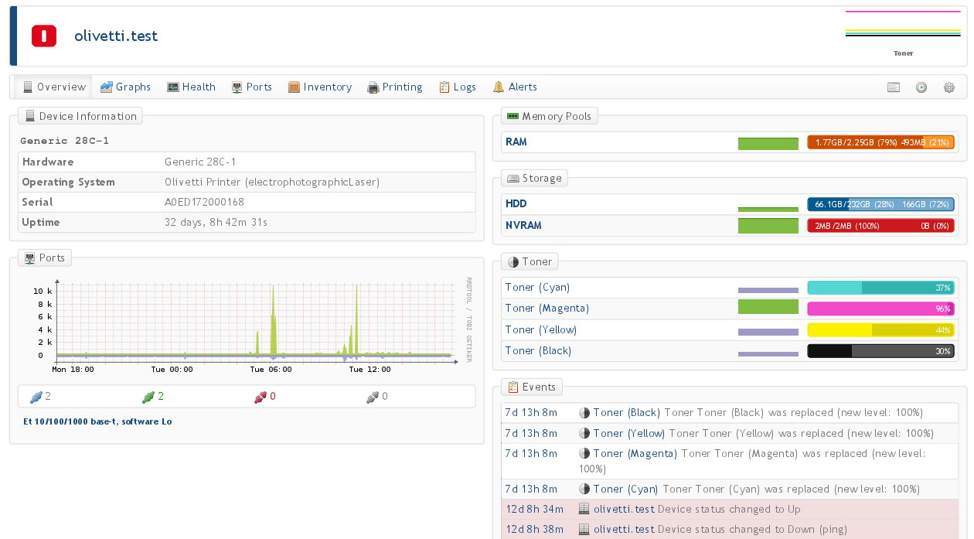Open the Storage panel header

[534, 178]
